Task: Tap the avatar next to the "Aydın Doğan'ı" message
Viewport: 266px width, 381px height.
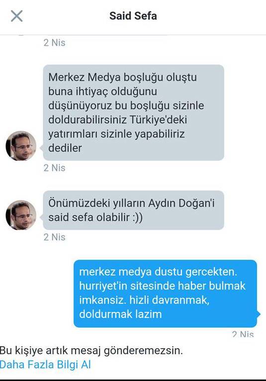Action: click(x=21, y=215)
